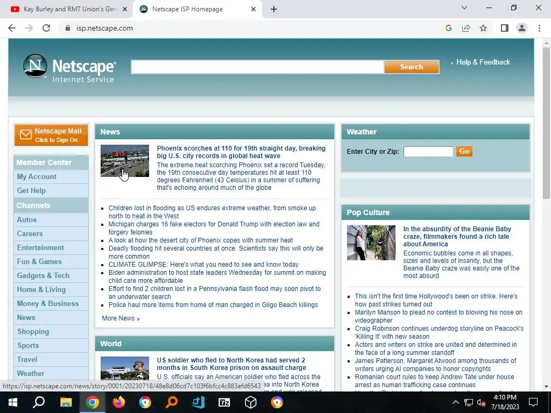Open Get Help in Member Center
Viewport: 551px width, 413px height.
(31, 191)
